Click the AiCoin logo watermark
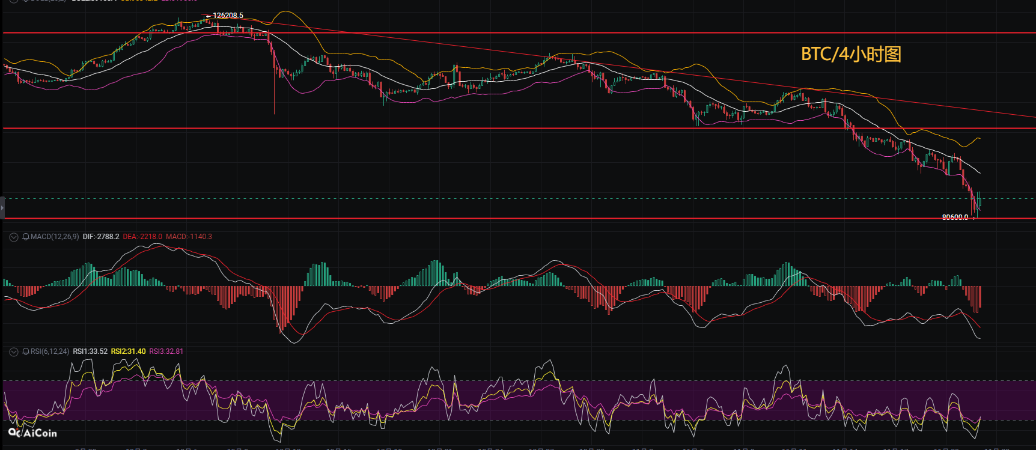The height and width of the screenshot is (450, 1036). pos(33,433)
